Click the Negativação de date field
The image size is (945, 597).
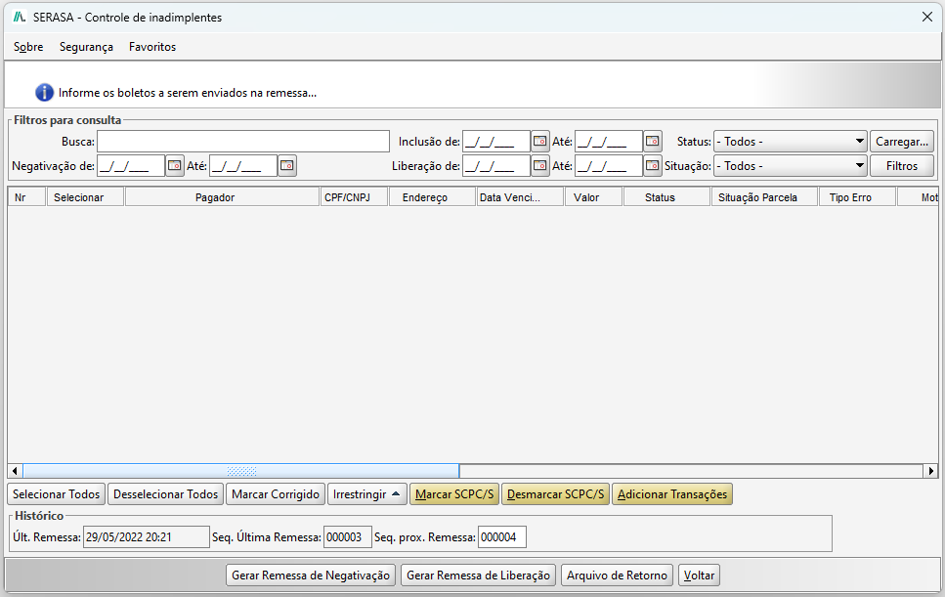tap(131, 166)
